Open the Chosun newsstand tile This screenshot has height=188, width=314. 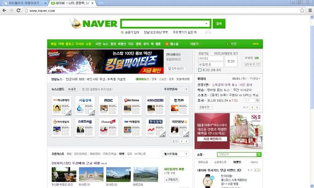[108, 127]
